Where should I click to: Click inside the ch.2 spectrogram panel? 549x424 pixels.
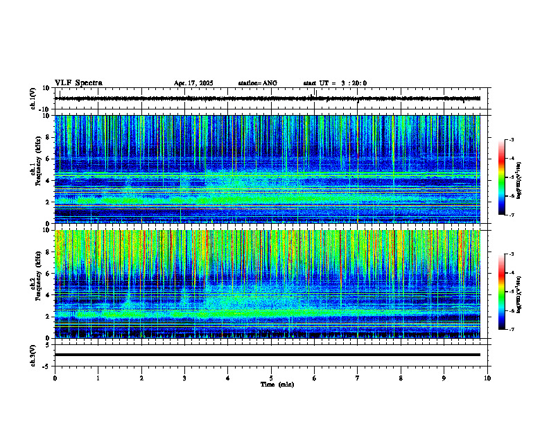coord(267,284)
